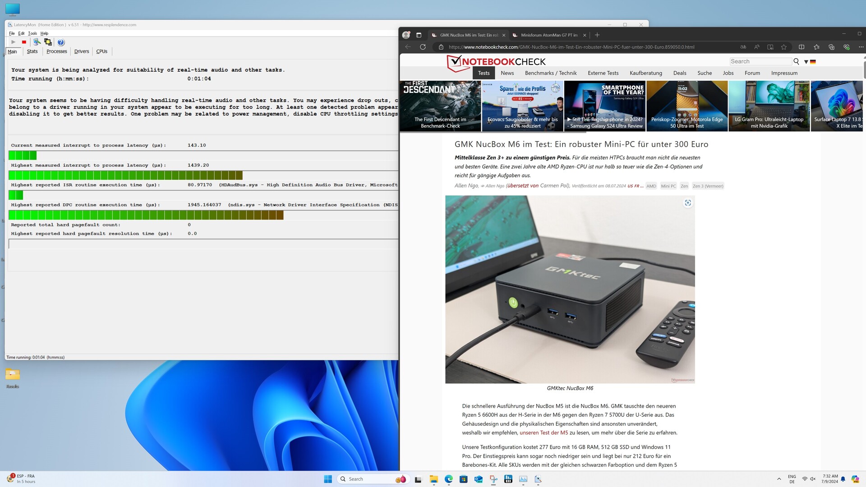Click the 'unseren Test der M5' link

[x=544, y=432]
